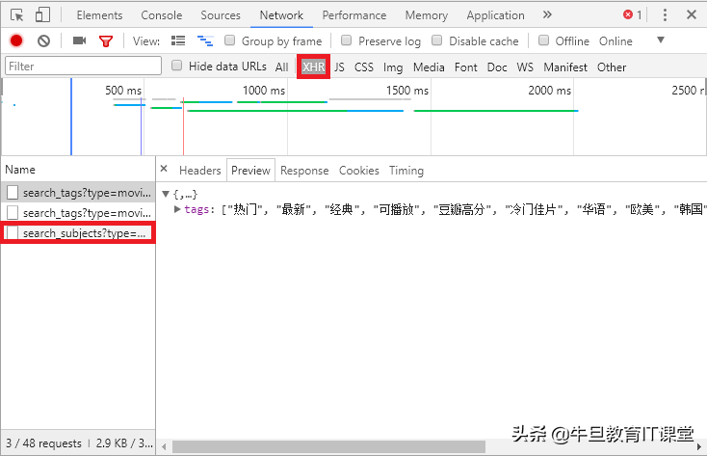Select the Preview tab

[250, 171]
